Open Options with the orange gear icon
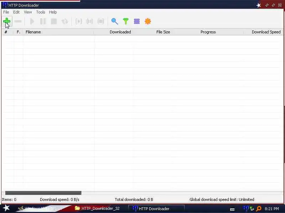 coord(148,21)
